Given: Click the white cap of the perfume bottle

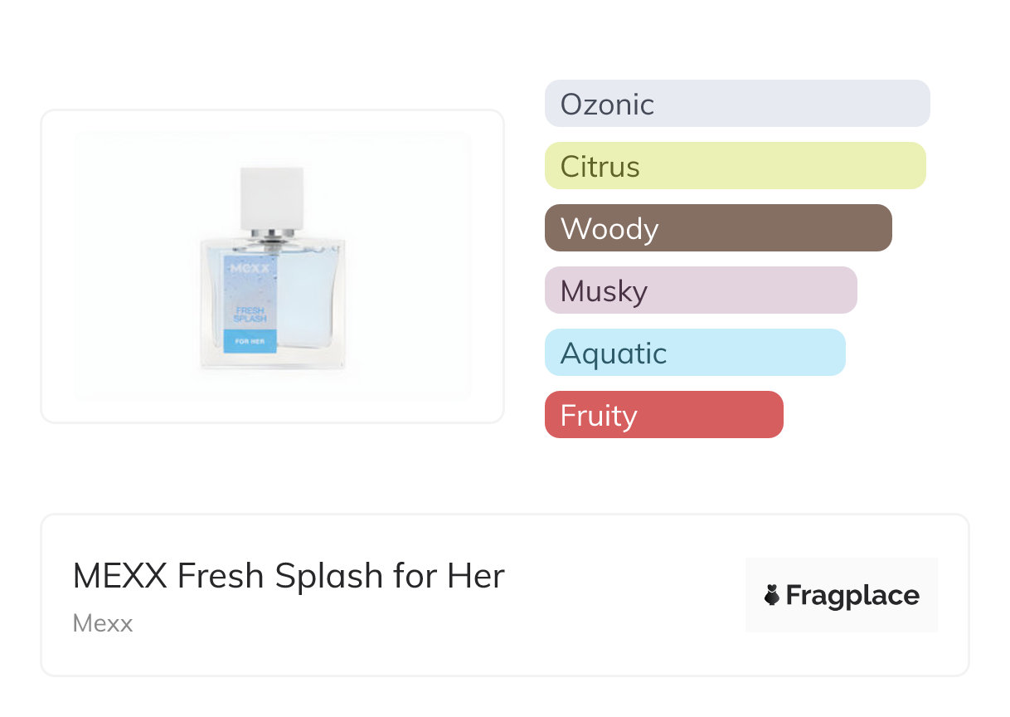Looking at the screenshot, I should (271, 198).
